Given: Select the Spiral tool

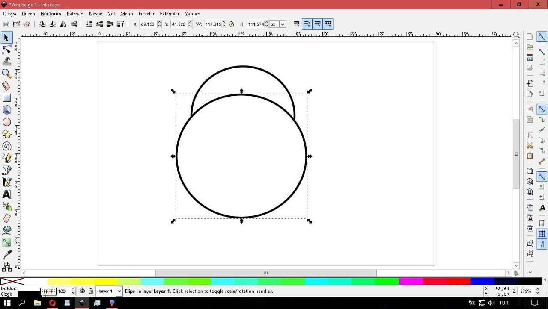Looking at the screenshot, I should (x=7, y=146).
